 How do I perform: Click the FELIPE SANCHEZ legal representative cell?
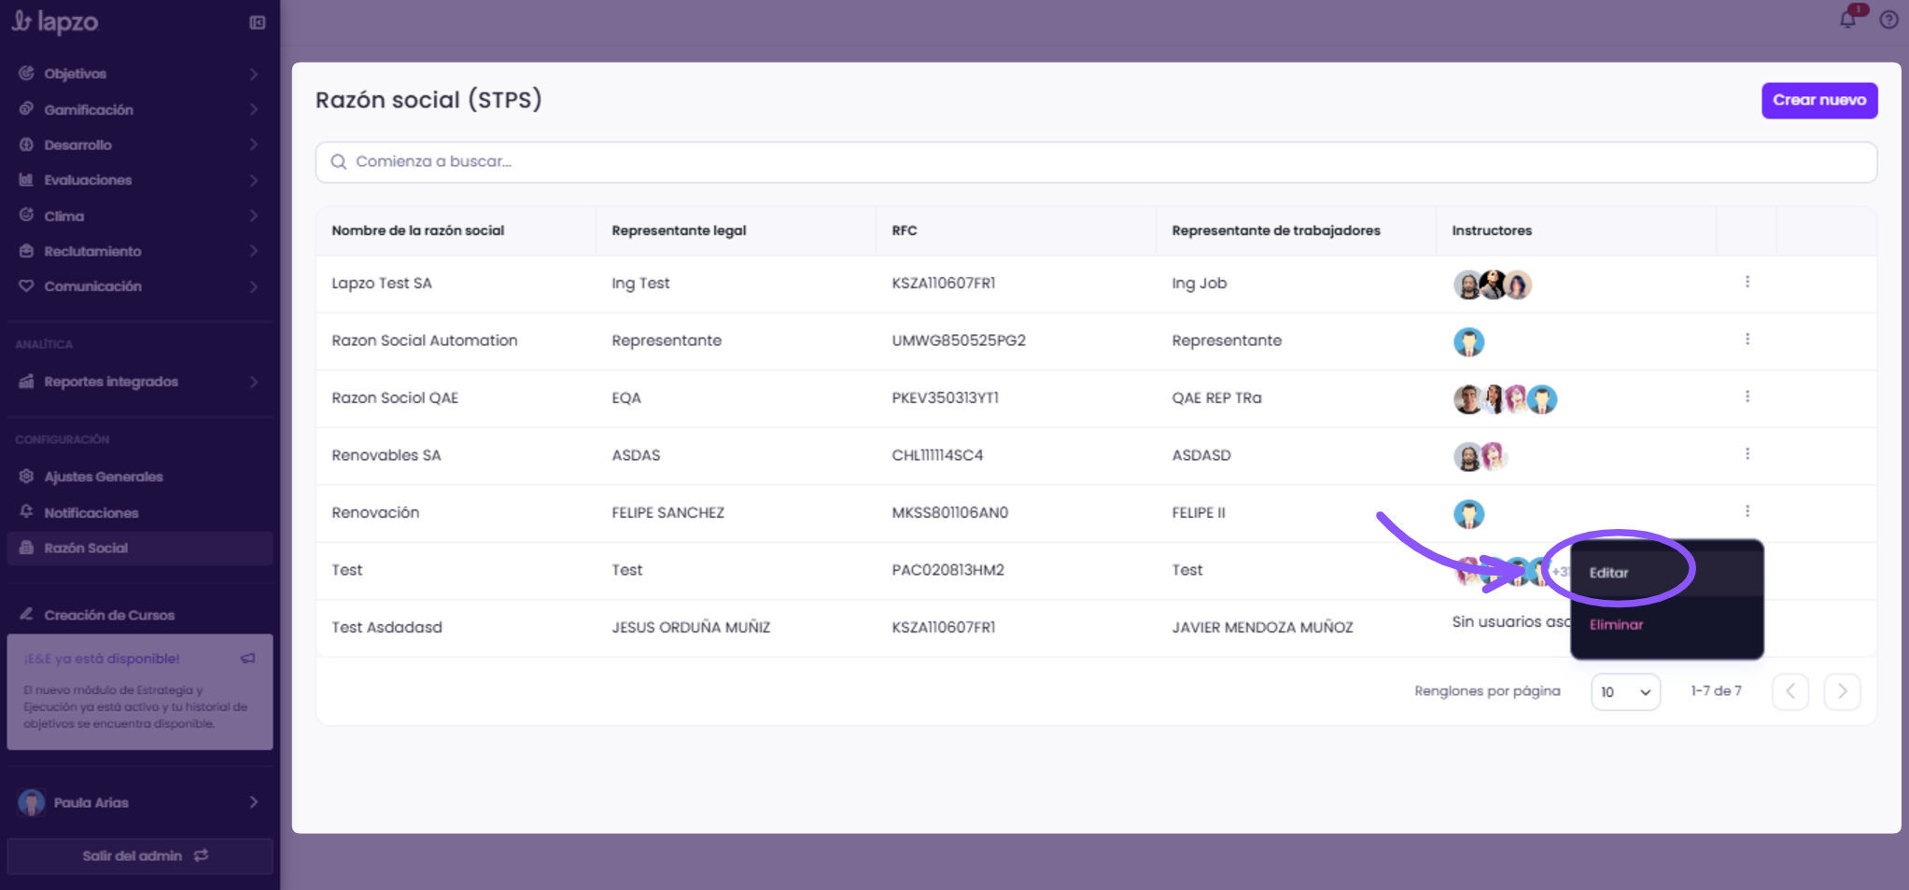tap(668, 513)
